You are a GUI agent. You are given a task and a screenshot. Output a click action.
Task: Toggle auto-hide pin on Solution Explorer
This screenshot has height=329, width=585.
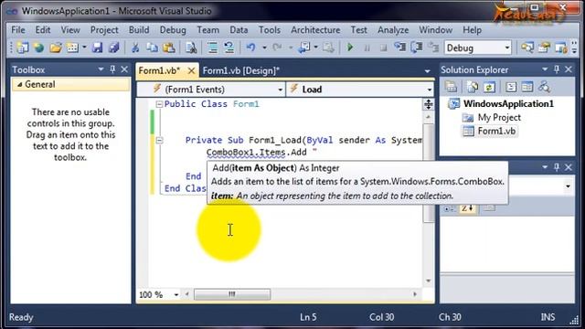[x=557, y=69]
